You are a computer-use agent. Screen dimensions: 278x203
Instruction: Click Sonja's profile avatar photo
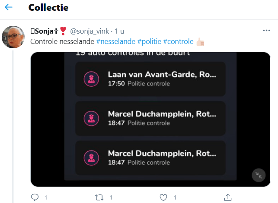pyautogui.click(x=13, y=37)
